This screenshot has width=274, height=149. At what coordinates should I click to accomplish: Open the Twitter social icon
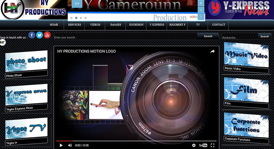[40, 35]
